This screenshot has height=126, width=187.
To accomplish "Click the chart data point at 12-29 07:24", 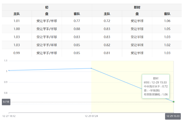I will (91, 68).
